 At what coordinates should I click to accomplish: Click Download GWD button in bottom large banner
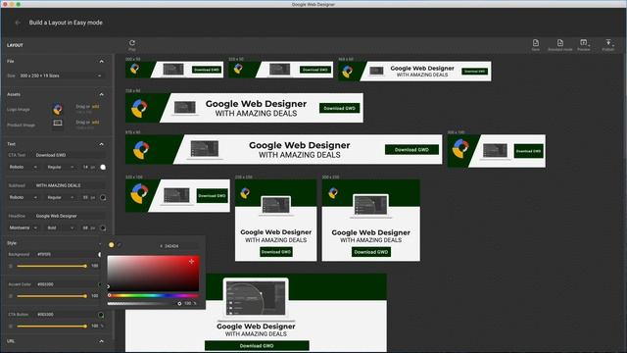[257, 346]
